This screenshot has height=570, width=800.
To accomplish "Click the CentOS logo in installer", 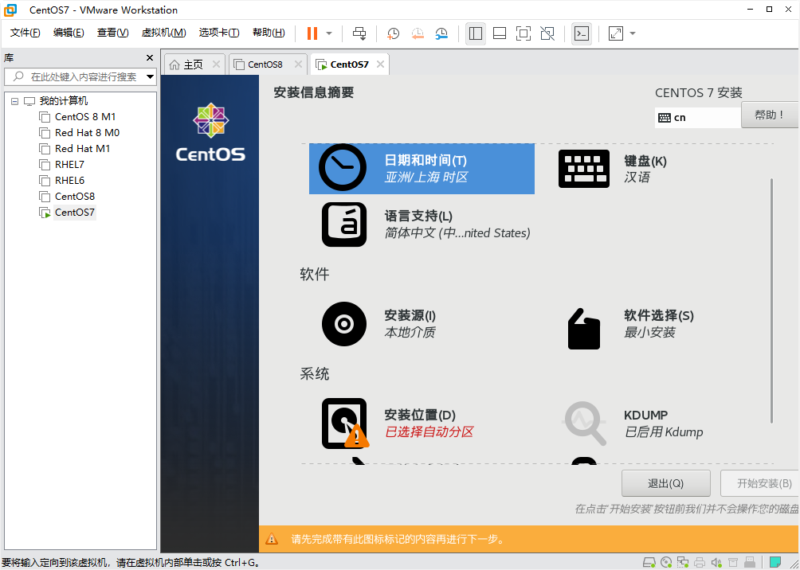I will coord(210,131).
